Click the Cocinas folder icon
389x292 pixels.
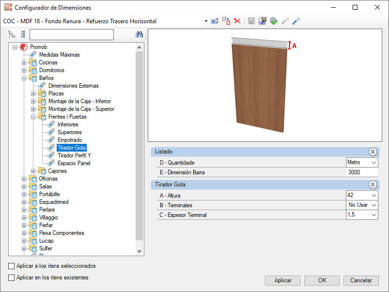[x=33, y=62]
